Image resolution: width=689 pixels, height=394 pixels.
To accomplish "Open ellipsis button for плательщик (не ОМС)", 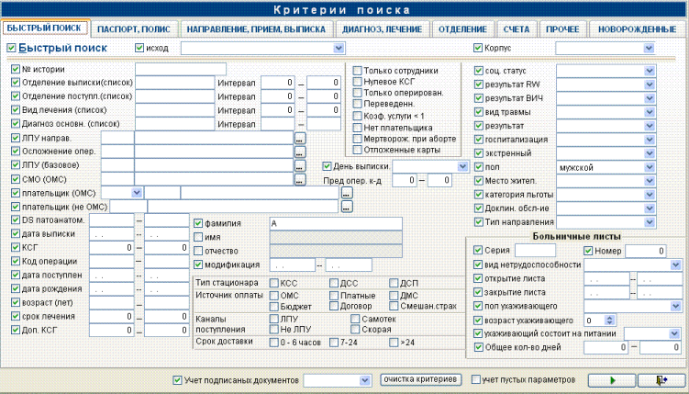I will (347, 207).
